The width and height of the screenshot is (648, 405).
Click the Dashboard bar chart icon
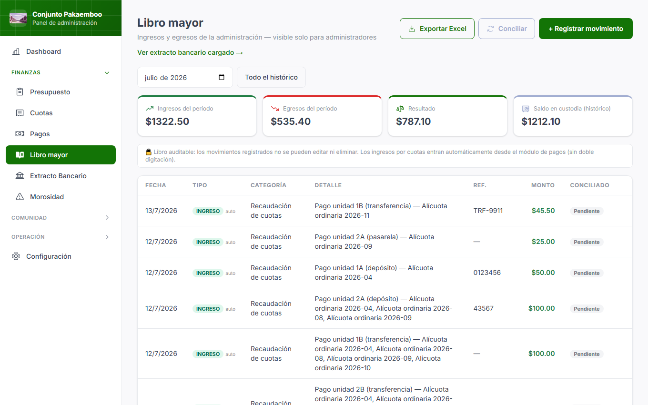[x=16, y=51]
